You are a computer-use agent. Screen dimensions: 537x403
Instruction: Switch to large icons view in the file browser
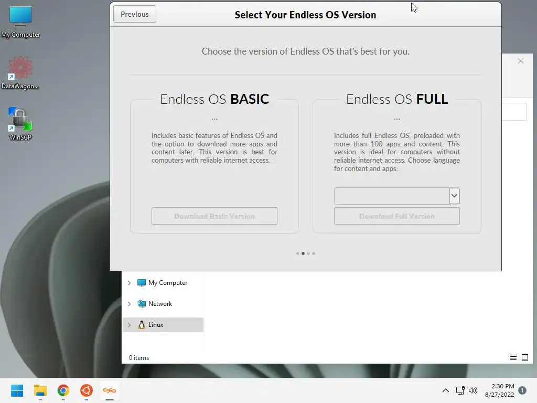[x=524, y=357]
